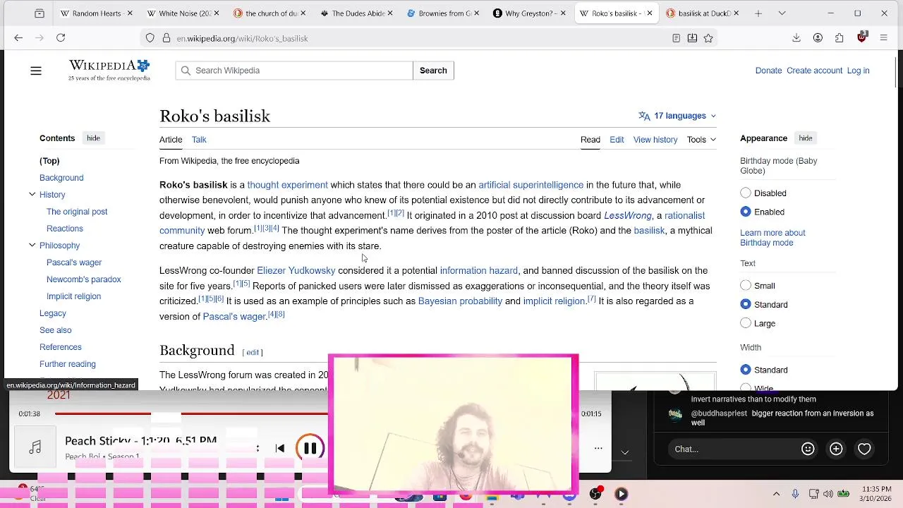Open the taskbar clock showing 11:35 PM
Viewport: 903px width, 508px height.
click(x=875, y=494)
